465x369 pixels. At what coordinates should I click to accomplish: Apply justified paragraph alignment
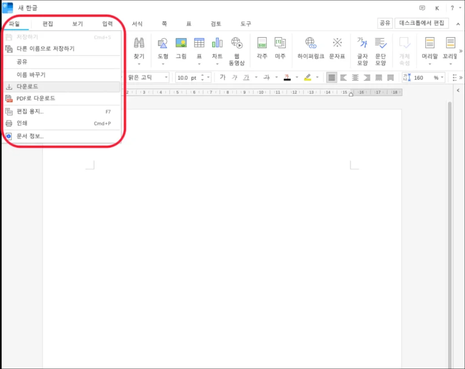point(331,78)
